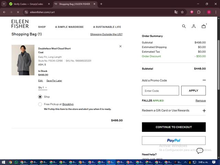
Task: Open the Brooklyn store link
Action: pyautogui.click(x=68, y=104)
